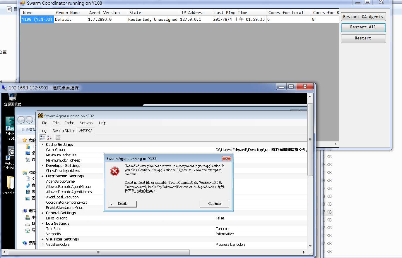Screen dimensions: 402x258
Task: Expand Details in the exception dialog
Action: 122,204
